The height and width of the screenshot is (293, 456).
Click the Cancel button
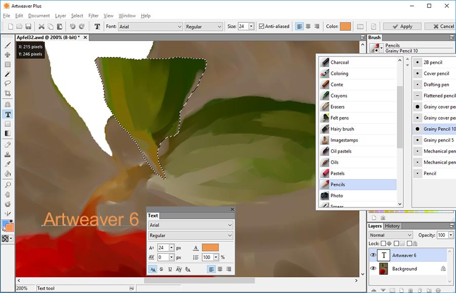coord(440,26)
